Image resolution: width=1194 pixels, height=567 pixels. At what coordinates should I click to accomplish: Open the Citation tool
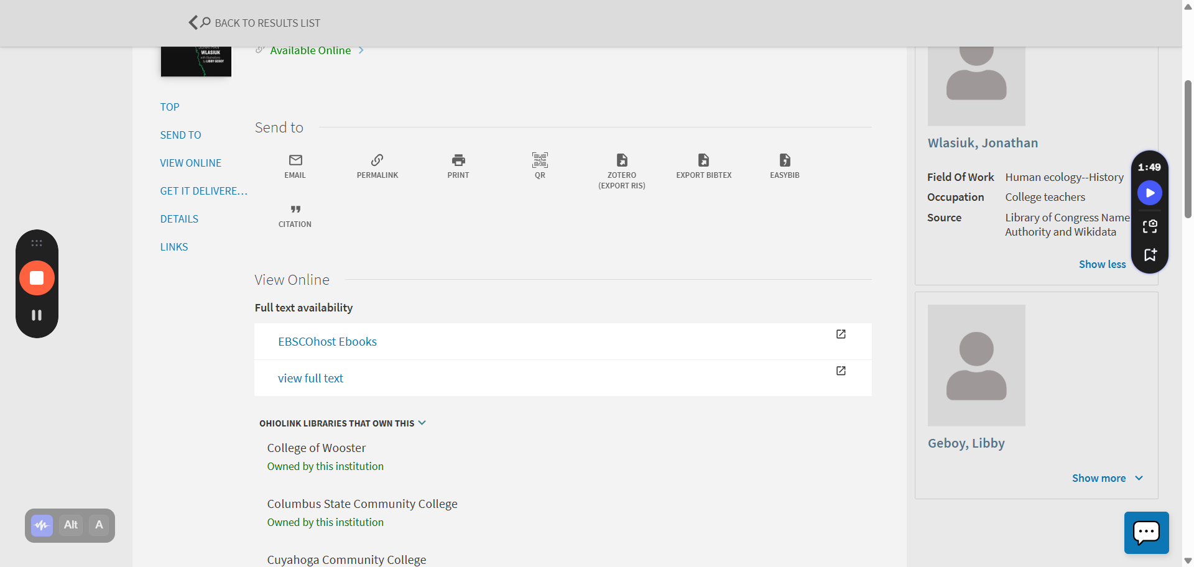click(295, 214)
